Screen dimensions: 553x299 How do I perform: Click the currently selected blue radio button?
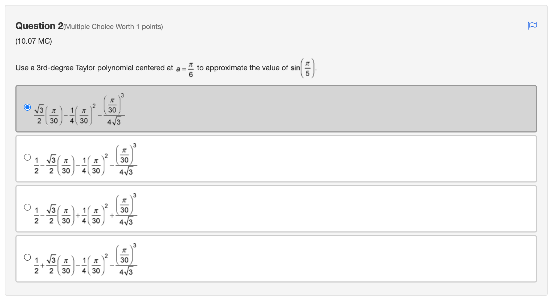tap(28, 107)
